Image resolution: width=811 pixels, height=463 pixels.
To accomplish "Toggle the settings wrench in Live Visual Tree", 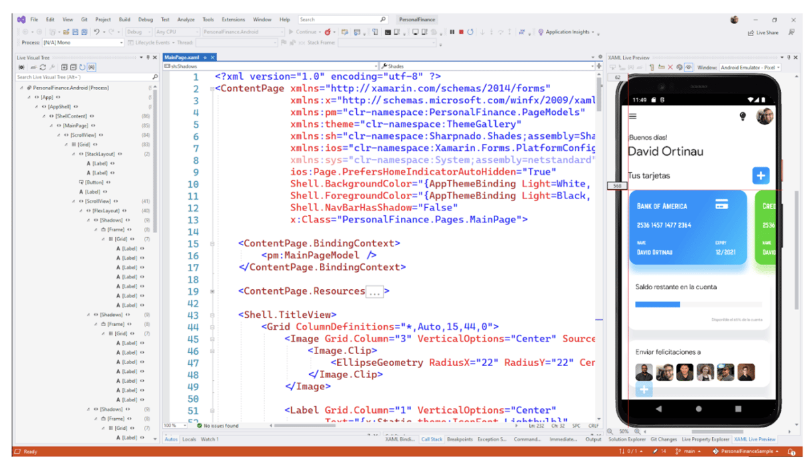I will pyautogui.click(x=53, y=66).
